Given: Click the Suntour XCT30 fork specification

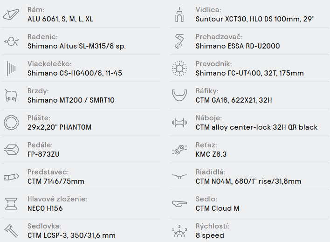Looking at the screenshot, I should (255, 19).
